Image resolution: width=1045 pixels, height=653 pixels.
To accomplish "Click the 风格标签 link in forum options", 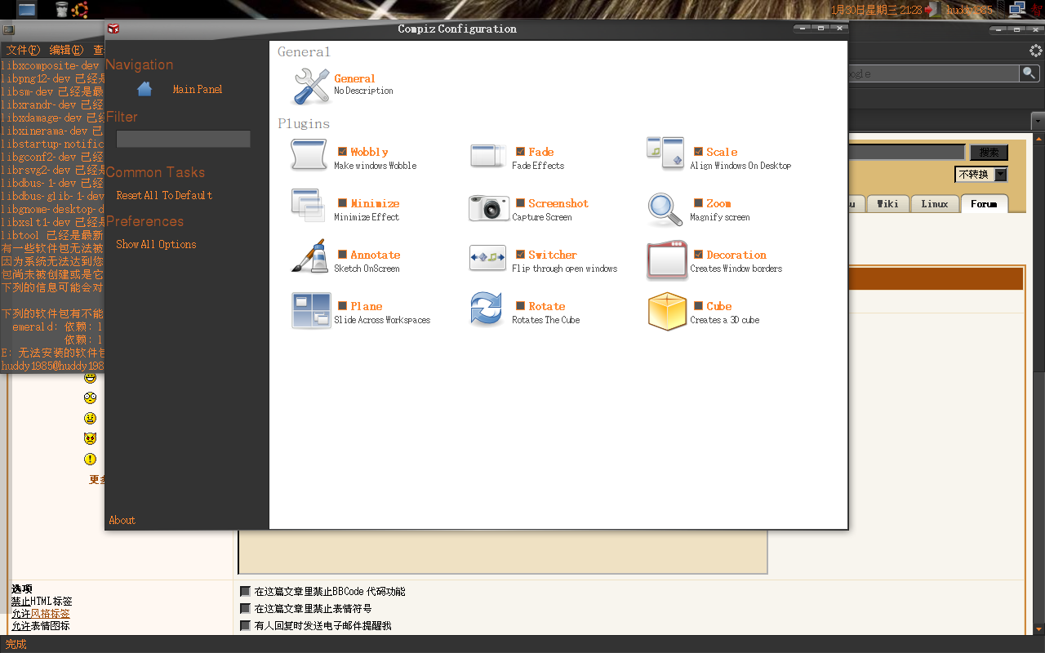I will pos(51,614).
